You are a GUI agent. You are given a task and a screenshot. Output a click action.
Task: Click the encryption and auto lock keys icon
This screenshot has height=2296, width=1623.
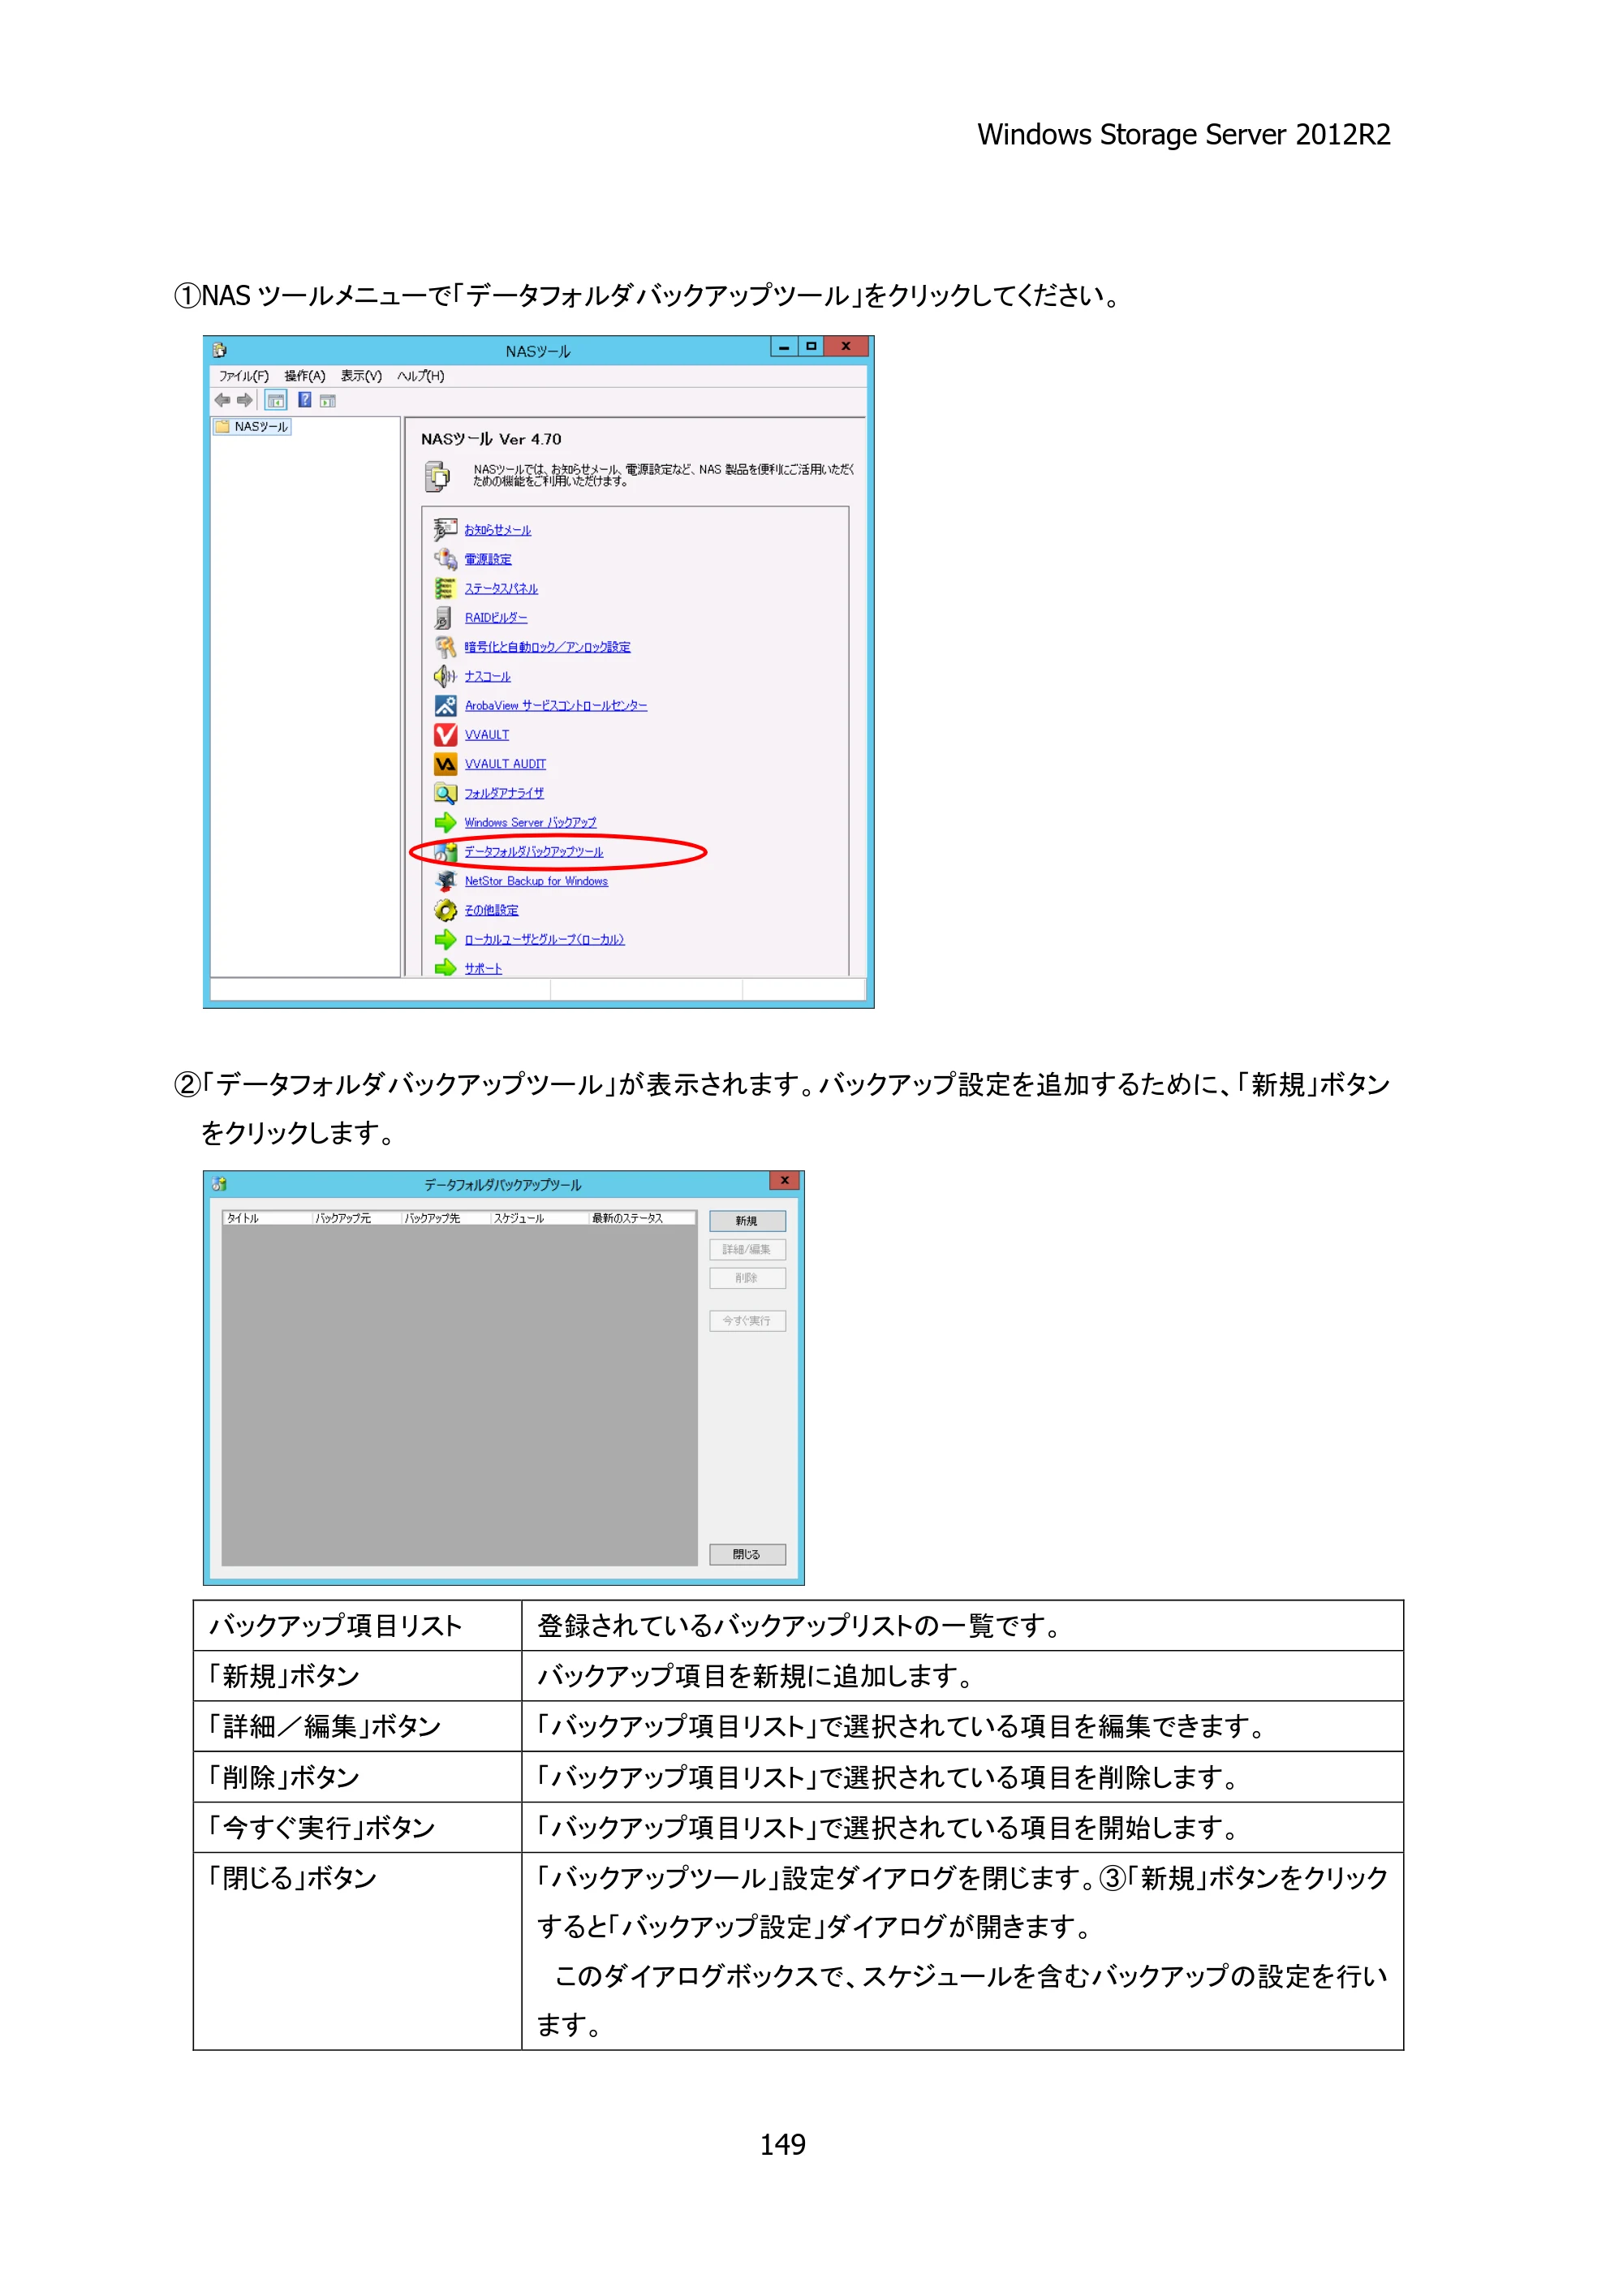445,646
